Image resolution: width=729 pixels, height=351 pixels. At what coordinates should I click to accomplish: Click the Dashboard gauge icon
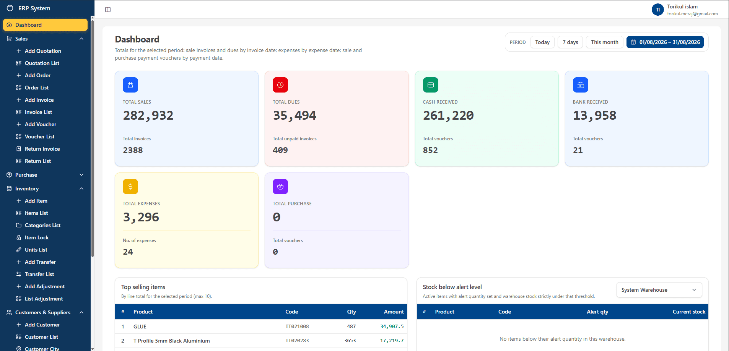coord(9,25)
